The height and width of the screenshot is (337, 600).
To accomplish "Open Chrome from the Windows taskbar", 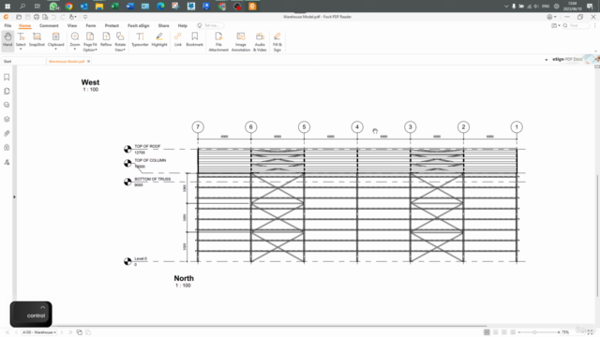I will click(x=68, y=7).
